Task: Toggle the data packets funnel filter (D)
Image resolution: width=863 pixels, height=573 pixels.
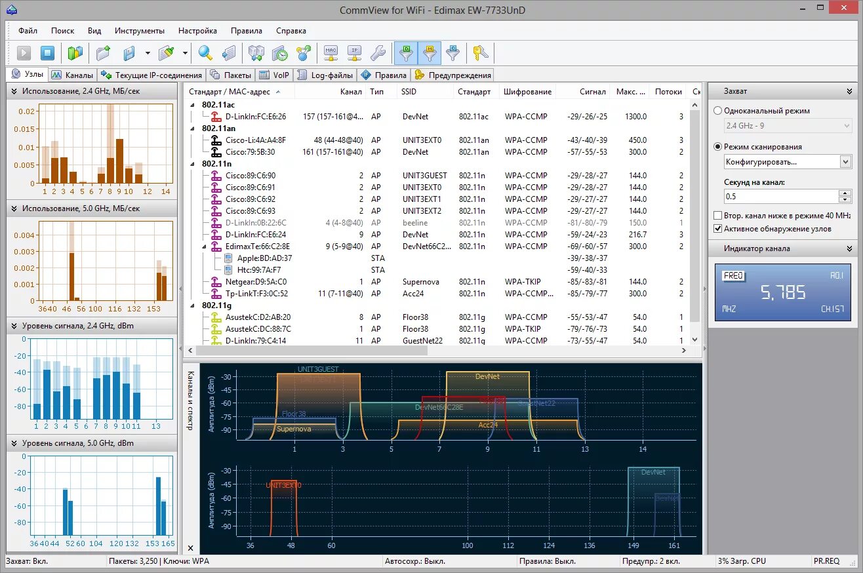Action: tap(407, 53)
